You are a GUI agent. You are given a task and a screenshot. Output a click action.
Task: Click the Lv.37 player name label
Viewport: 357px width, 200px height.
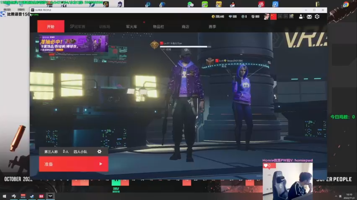(x=173, y=43)
